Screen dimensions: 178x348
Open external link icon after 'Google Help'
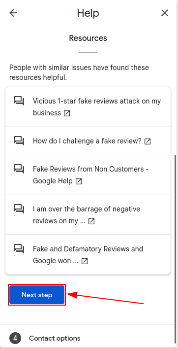[x=79, y=181]
